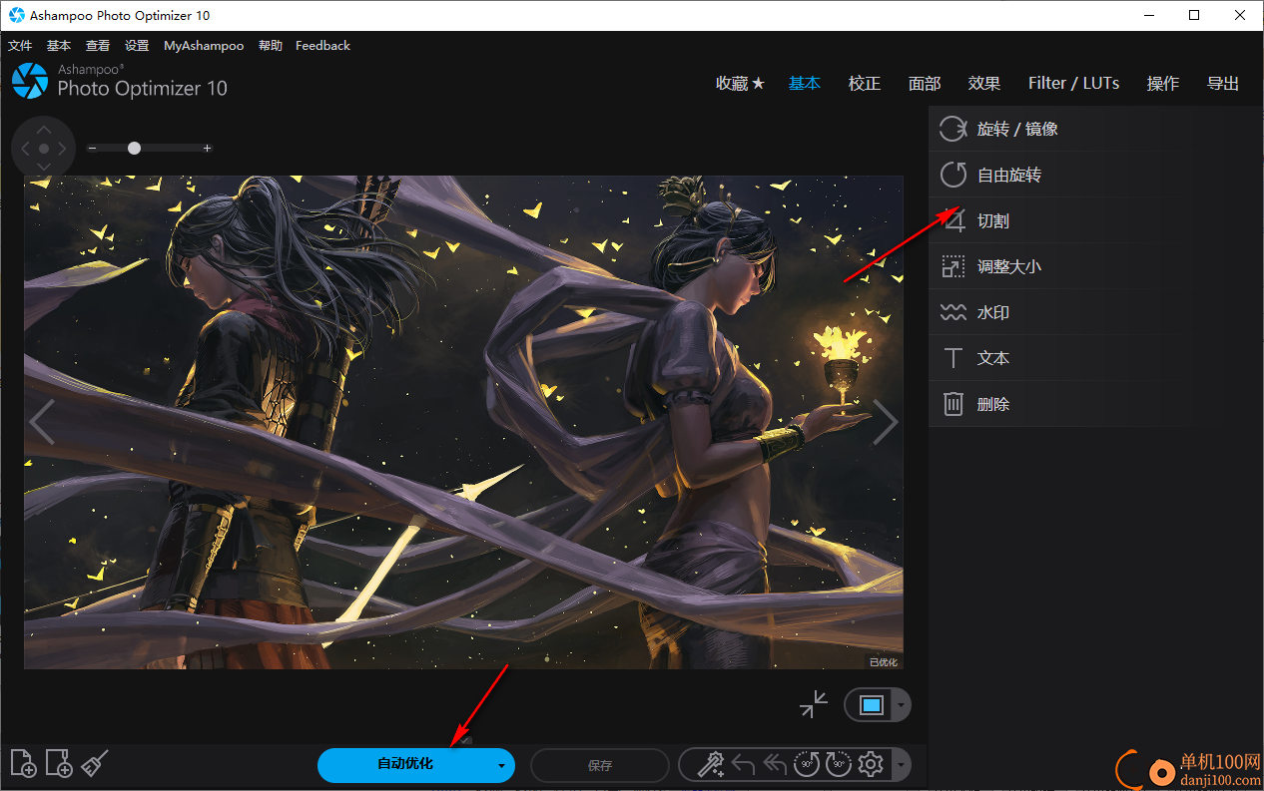The width and height of the screenshot is (1264, 791).
Task: Click the 保存 save button
Action: pyautogui.click(x=600, y=765)
